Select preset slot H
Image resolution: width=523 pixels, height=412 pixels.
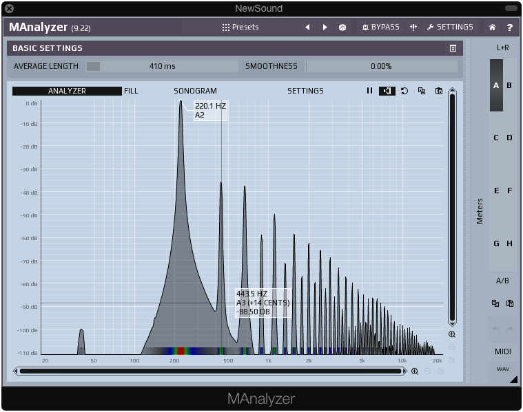click(x=509, y=243)
